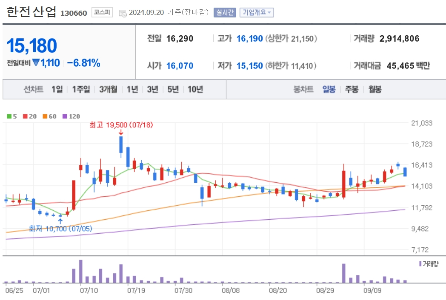Screen dimensions: 446x300
Task: Click the 한전산업 stock name title
Action: click(31, 12)
